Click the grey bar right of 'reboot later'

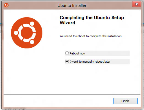pos(120,62)
